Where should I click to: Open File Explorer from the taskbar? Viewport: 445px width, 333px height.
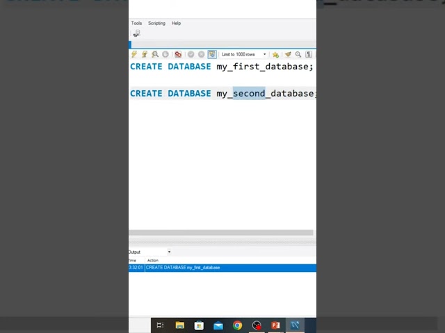tap(179, 325)
